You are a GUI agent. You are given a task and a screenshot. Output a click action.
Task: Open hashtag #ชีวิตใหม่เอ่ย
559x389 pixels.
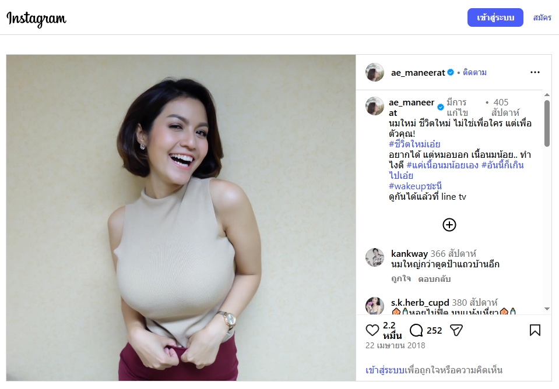(x=414, y=144)
